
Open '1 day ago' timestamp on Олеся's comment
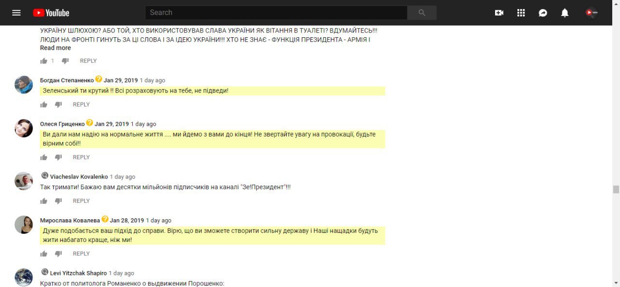(143, 124)
